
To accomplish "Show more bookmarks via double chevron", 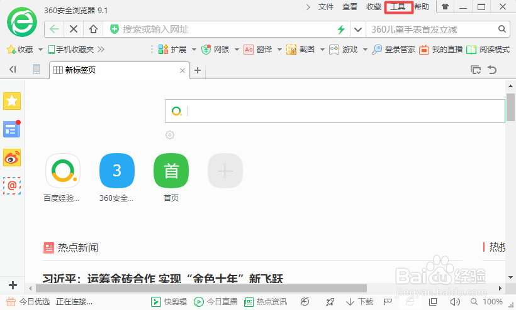I will click(101, 50).
